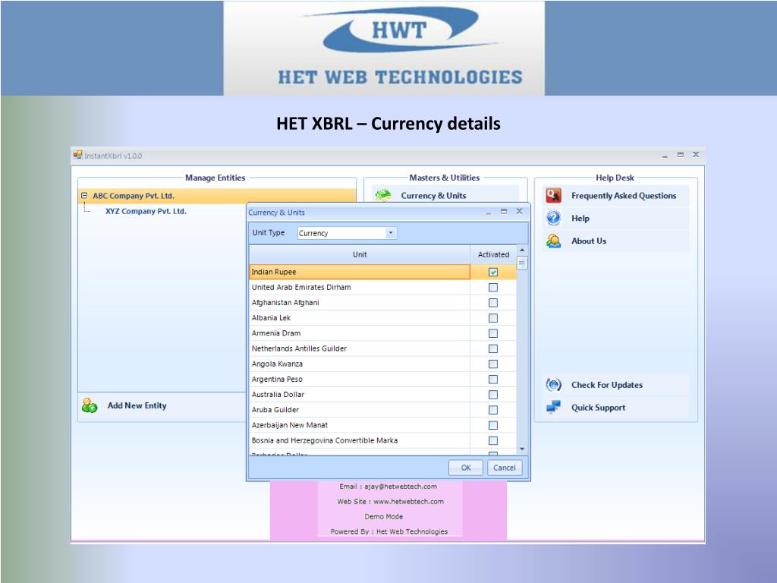Image resolution: width=777 pixels, height=583 pixels.
Task: Close the Currency & Units dialog
Action: coord(519,211)
